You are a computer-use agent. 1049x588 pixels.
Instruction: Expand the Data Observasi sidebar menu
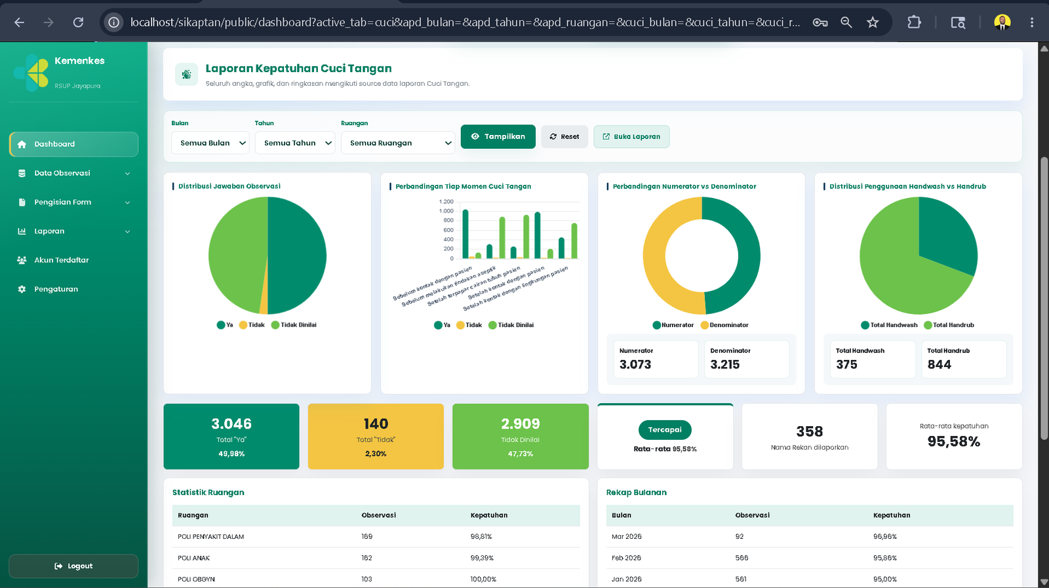pyautogui.click(x=73, y=173)
